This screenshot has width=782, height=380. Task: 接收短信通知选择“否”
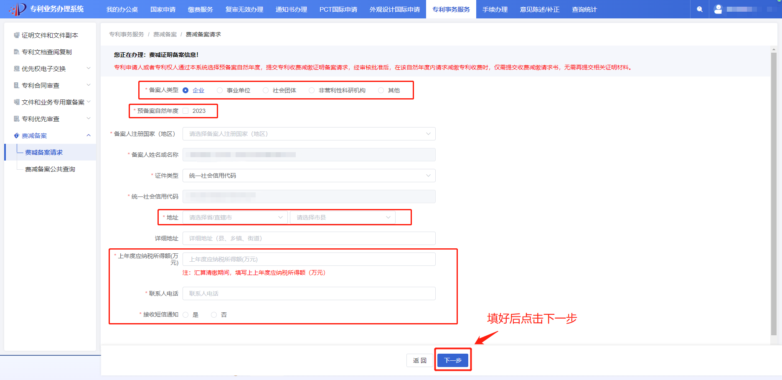(213, 314)
